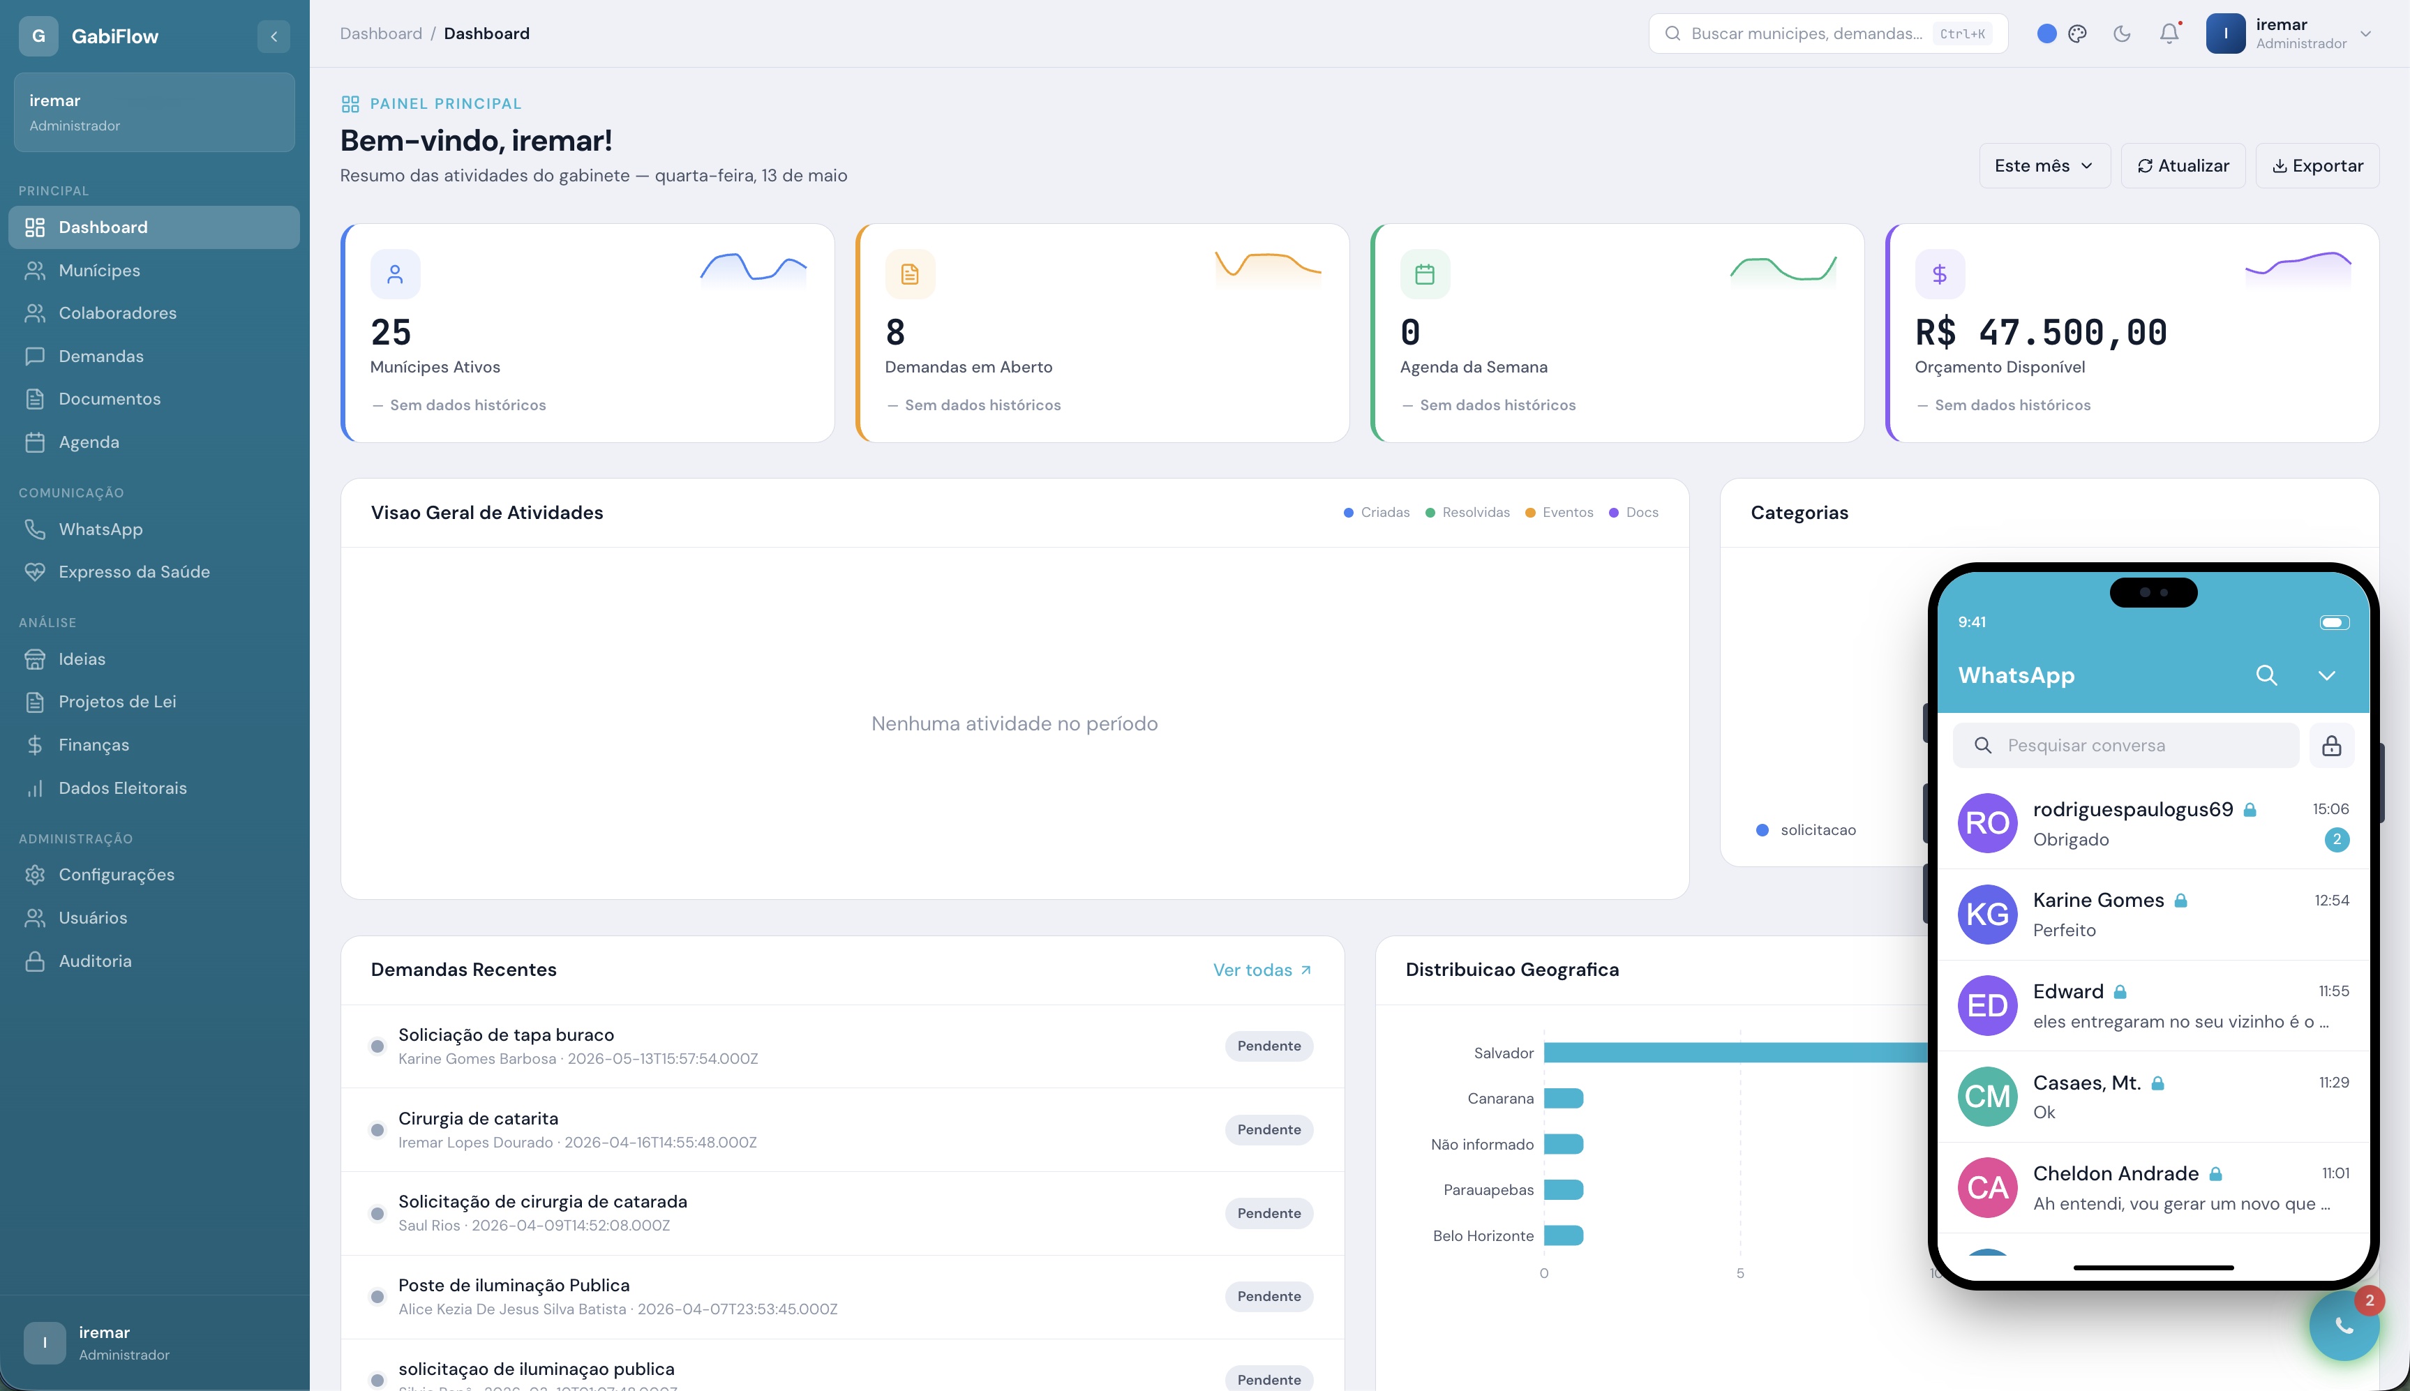Focus the Buscar munícipes search field
Viewport: 2410px width, 1391px height.
point(1827,33)
